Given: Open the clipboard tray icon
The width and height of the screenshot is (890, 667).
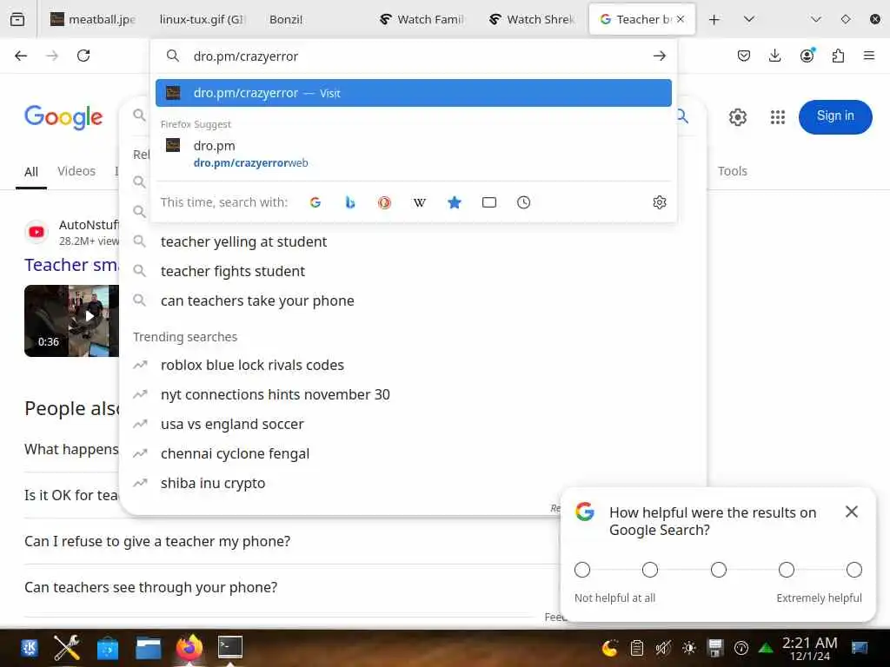Looking at the screenshot, I should (x=637, y=647).
